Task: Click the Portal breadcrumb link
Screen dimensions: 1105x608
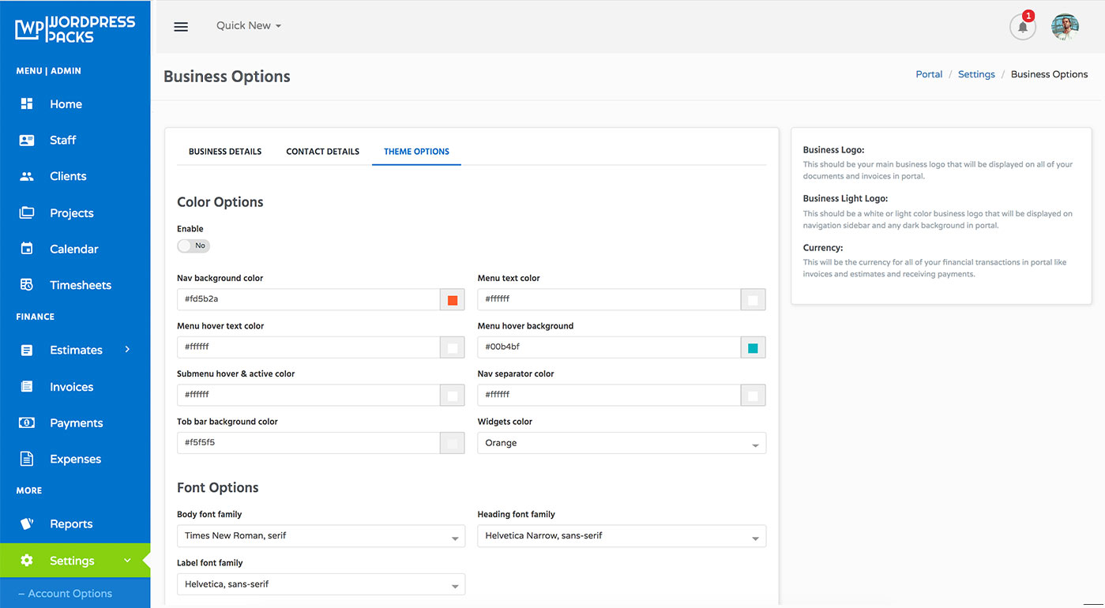Action: click(929, 74)
